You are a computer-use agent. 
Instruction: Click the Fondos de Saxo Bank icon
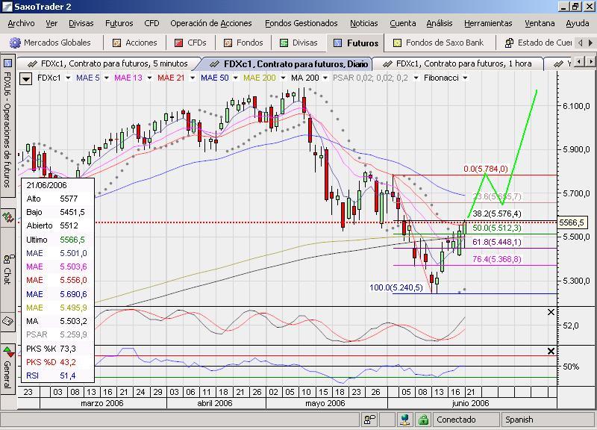[x=397, y=43]
